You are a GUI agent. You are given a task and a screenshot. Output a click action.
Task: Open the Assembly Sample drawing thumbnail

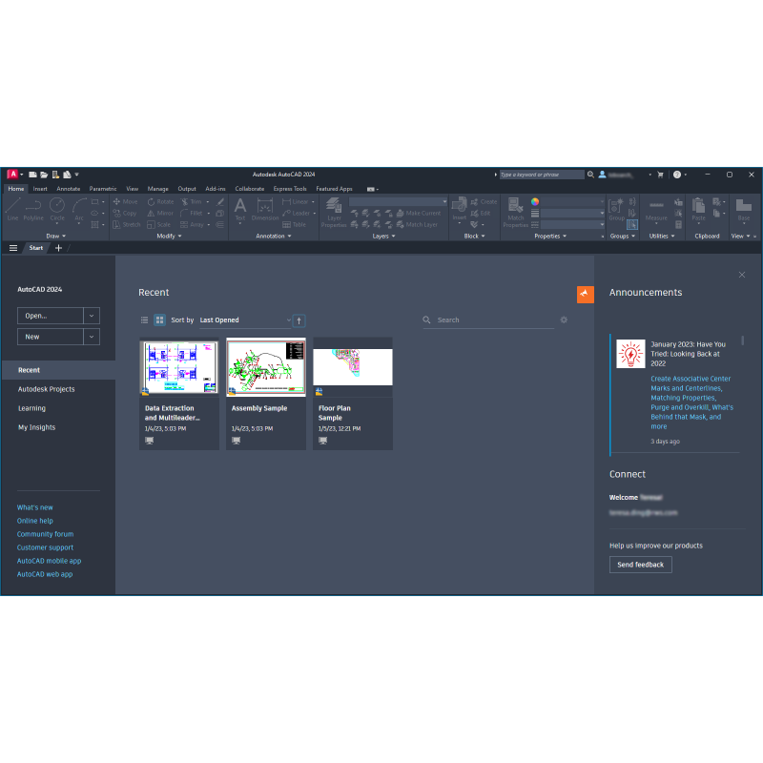pos(266,366)
